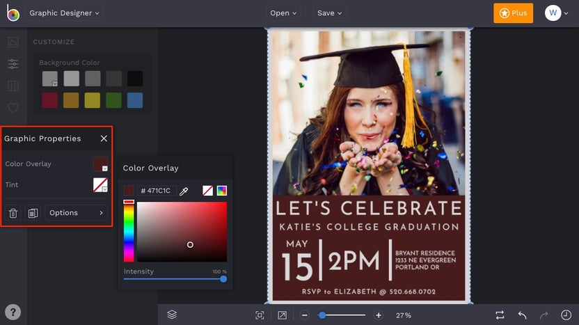Open the history clock icon

(566, 315)
